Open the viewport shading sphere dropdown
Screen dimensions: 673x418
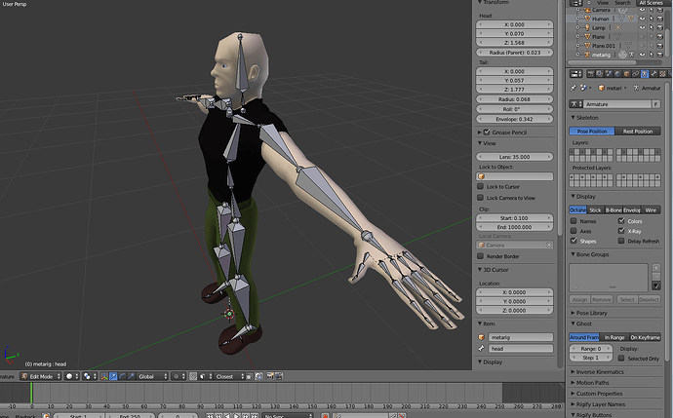click(x=71, y=376)
